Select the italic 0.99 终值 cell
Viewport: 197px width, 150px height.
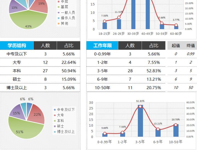[x=191, y=54]
